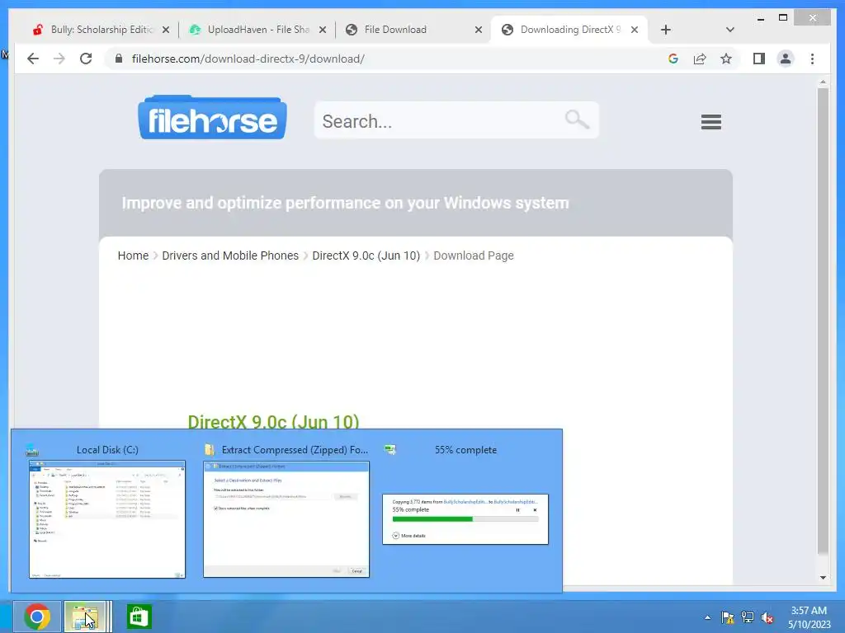This screenshot has width=845, height=633.
Task: Click the page scrollbar up arrow
Action: pos(823,82)
